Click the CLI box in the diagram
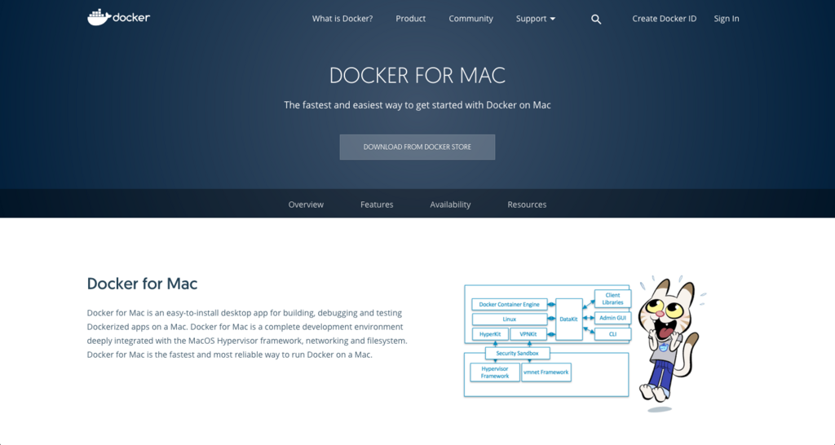The width and height of the screenshot is (835, 445). click(x=612, y=334)
